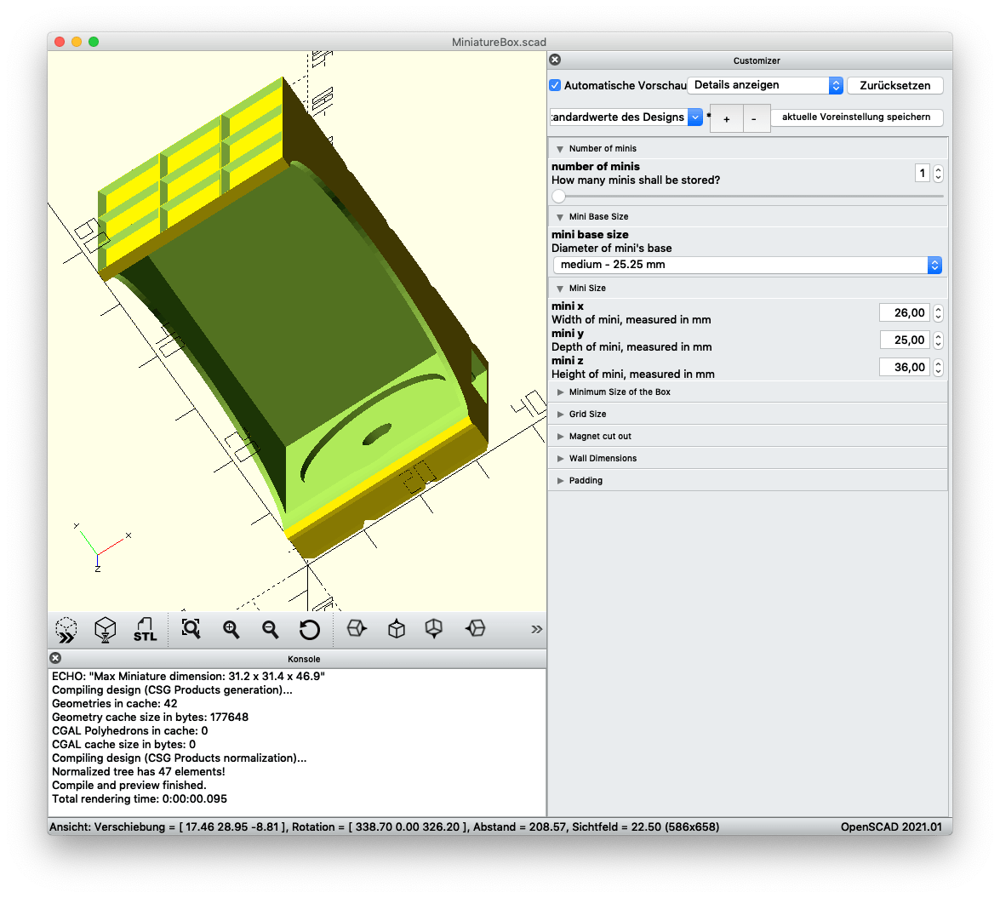Click the 'Diameter of mini's base' description
This screenshot has height=898, width=1000.
click(612, 249)
